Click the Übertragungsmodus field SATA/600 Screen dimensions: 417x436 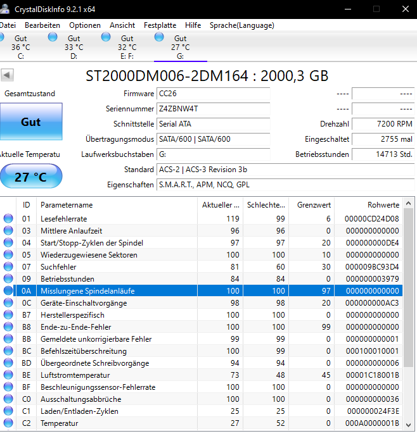tap(214, 139)
